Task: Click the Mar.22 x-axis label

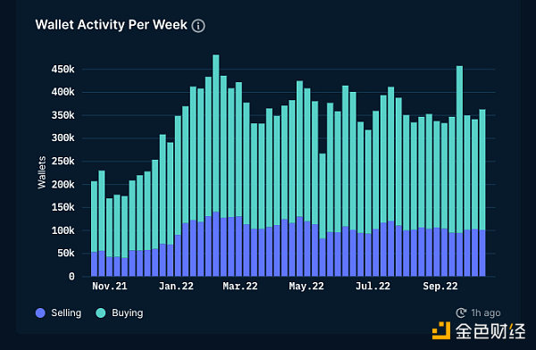Action: (x=240, y=286)
